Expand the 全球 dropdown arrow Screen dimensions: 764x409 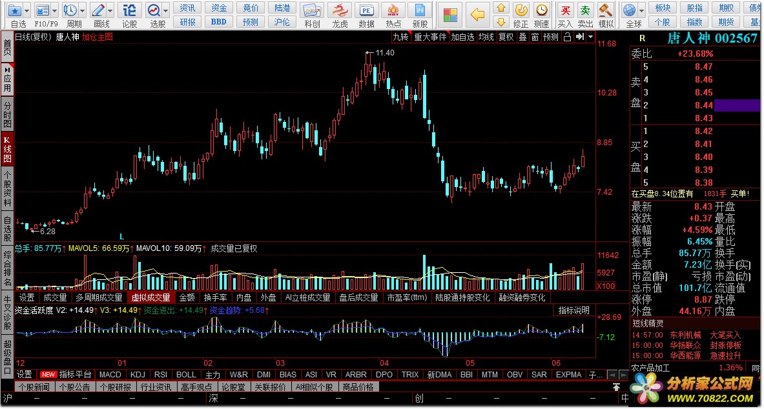[641, 10]
